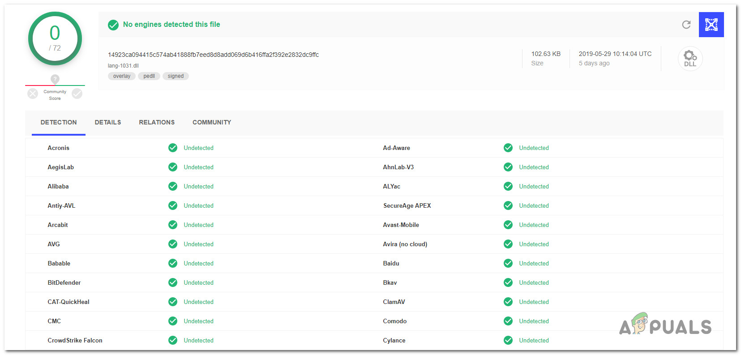Click the reanalyze refresh icon
741x355 pixels.
(686, 25)
